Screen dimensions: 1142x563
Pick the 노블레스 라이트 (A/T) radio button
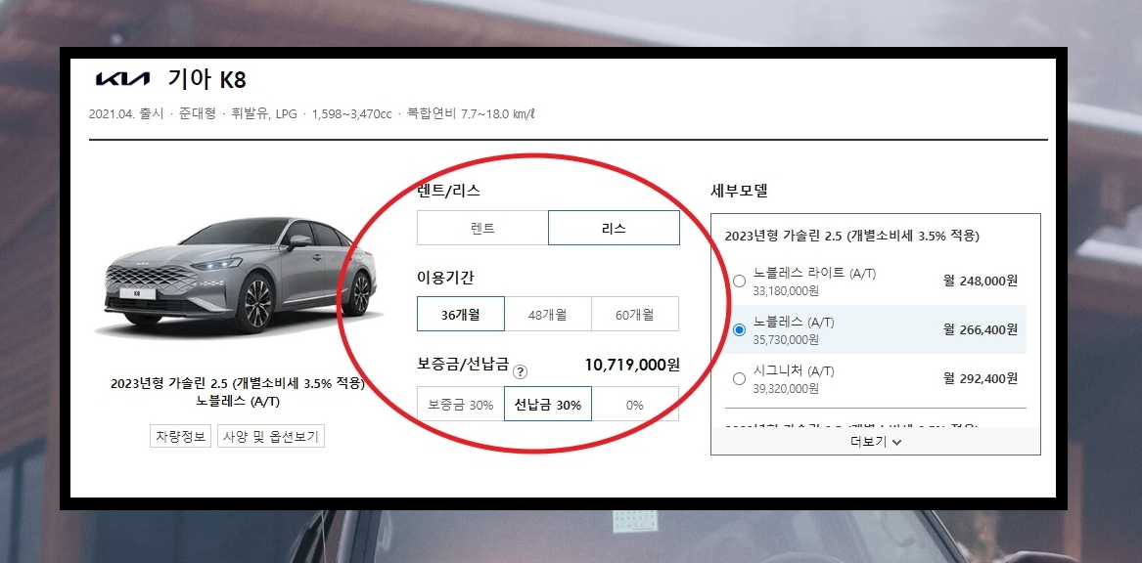coord(739,281)
